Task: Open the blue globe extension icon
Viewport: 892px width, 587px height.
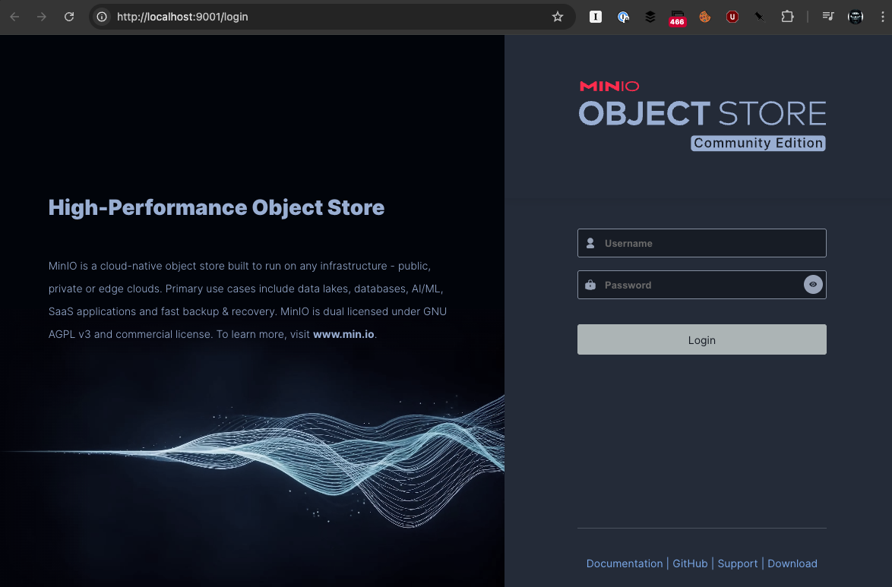Action: (623, 17)
